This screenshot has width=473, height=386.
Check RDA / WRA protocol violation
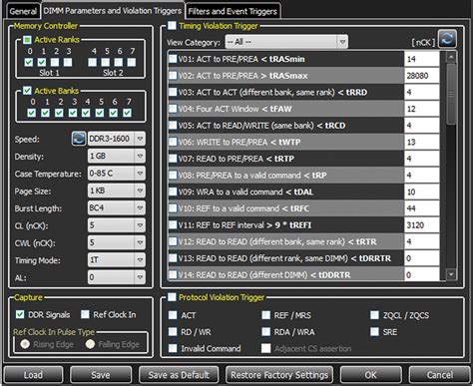click(x=266, y=331)
